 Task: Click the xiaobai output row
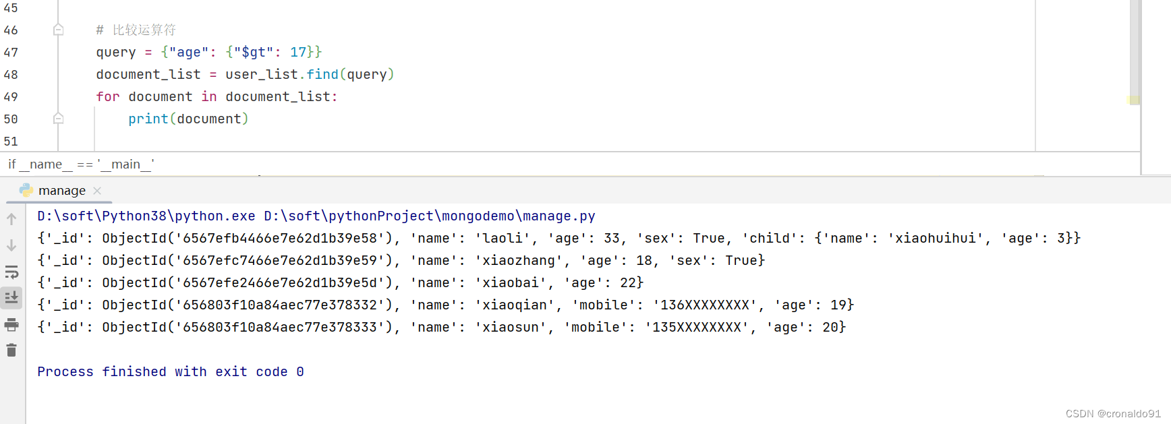[341, 282]
